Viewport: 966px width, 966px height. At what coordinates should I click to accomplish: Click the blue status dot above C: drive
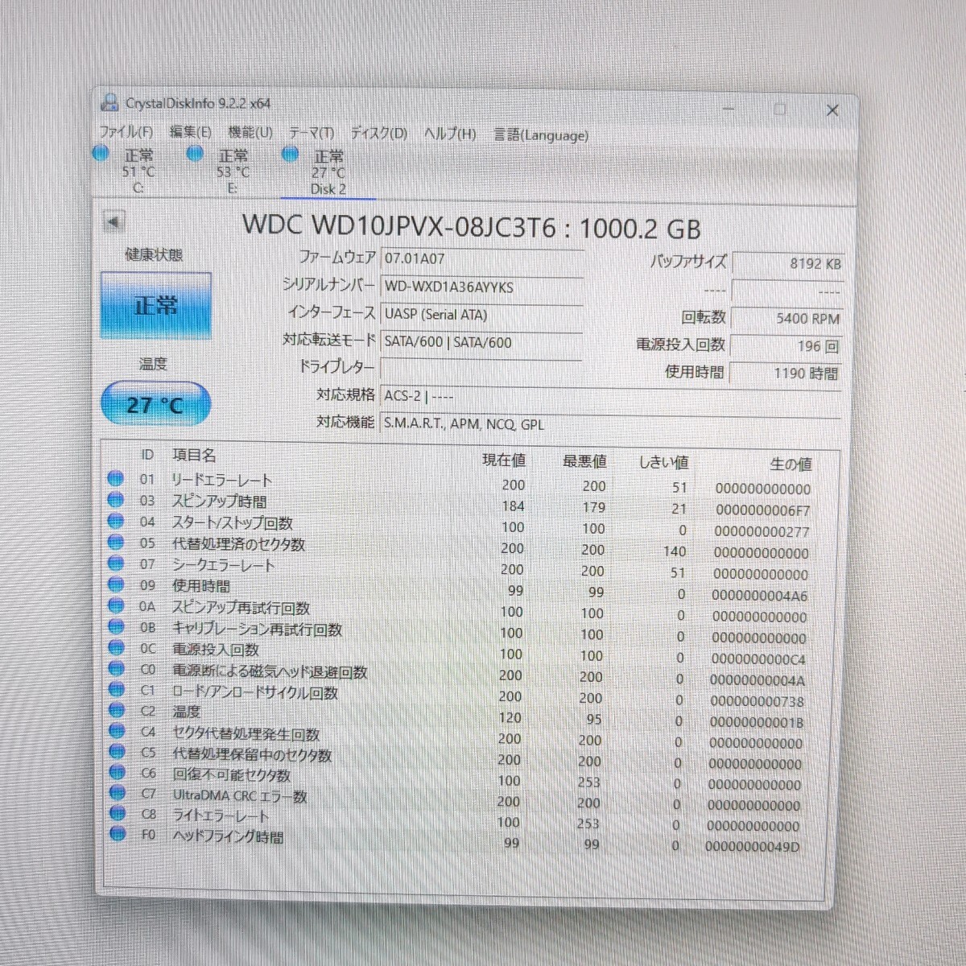tap(101, 153)
